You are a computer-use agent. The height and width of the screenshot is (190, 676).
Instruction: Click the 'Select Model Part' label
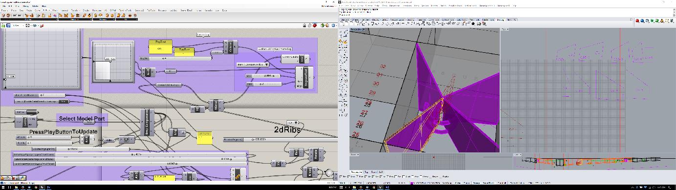pos(82,119)
